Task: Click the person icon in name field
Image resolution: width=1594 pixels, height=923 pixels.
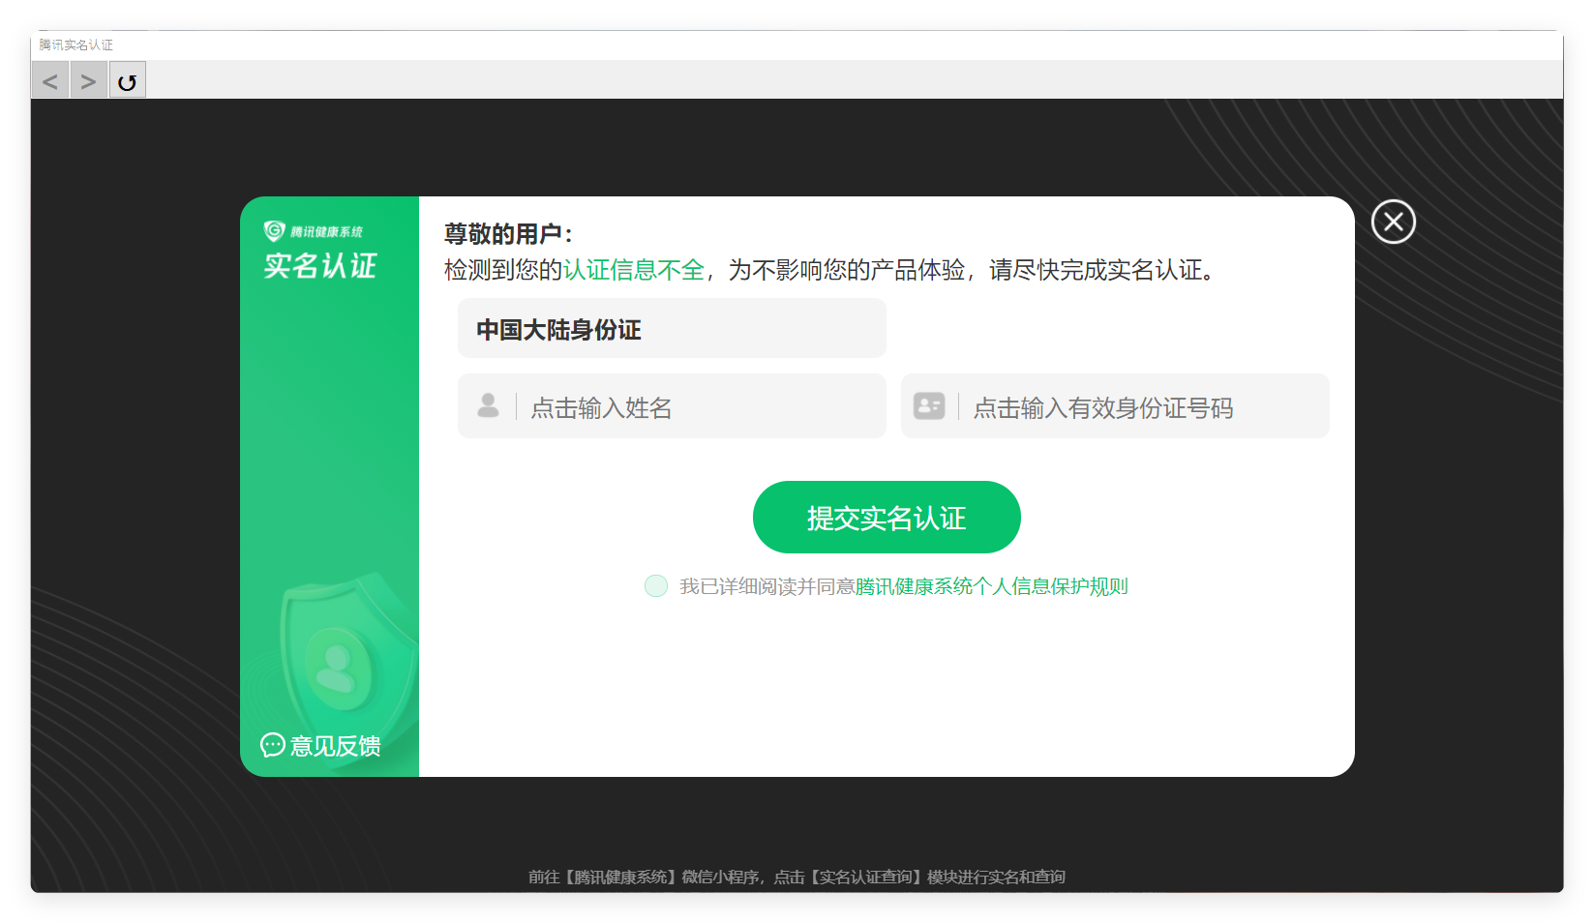Action: pyautogui.click(x=489, y=406)
